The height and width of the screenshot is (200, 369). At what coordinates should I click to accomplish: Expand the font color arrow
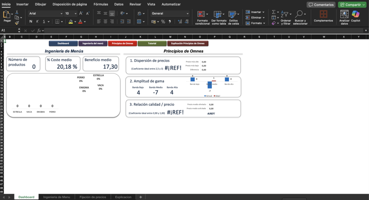pyautogui.click(x=85, y=22)
